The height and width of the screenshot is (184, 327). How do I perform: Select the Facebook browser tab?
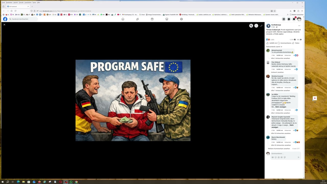pos(17,6)
